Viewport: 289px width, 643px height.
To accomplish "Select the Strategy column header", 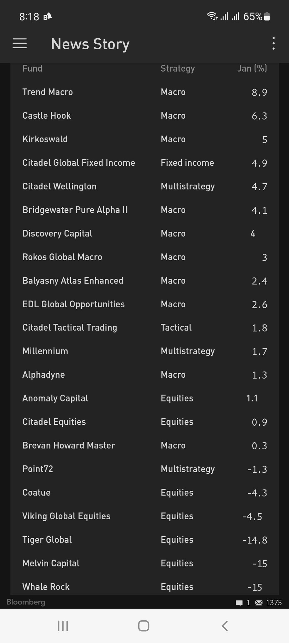I will 178,68.
